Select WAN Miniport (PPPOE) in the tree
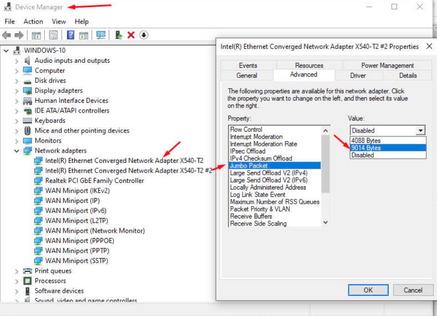The image size is (437, 316). click(80, 241)
